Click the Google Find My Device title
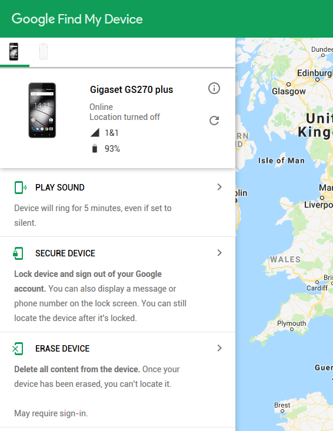This screenshot has height=431, width=333. tap(77, 19)
